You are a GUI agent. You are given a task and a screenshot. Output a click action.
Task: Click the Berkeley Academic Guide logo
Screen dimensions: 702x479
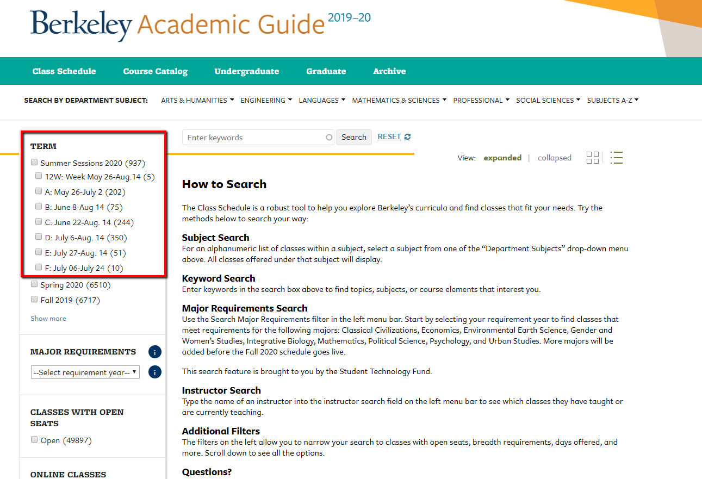pyautogui.click(x=177, y=24)
